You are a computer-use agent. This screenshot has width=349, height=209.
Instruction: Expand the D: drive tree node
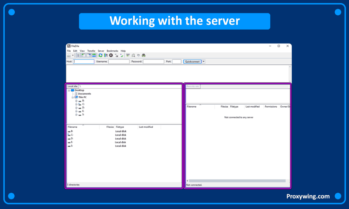[76, 108]
